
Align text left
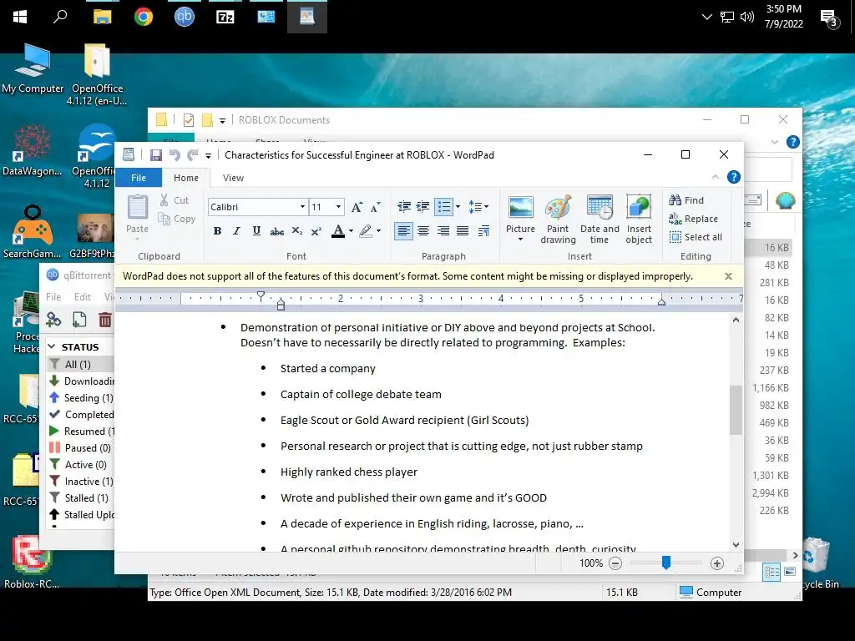pyautogui.click(x=403, y=231)
